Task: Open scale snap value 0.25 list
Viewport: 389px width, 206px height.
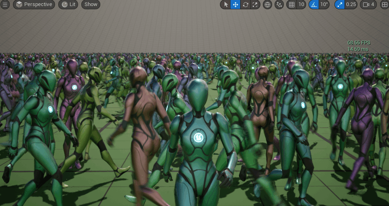Action: pyautogui.click(x=351, y=5)
